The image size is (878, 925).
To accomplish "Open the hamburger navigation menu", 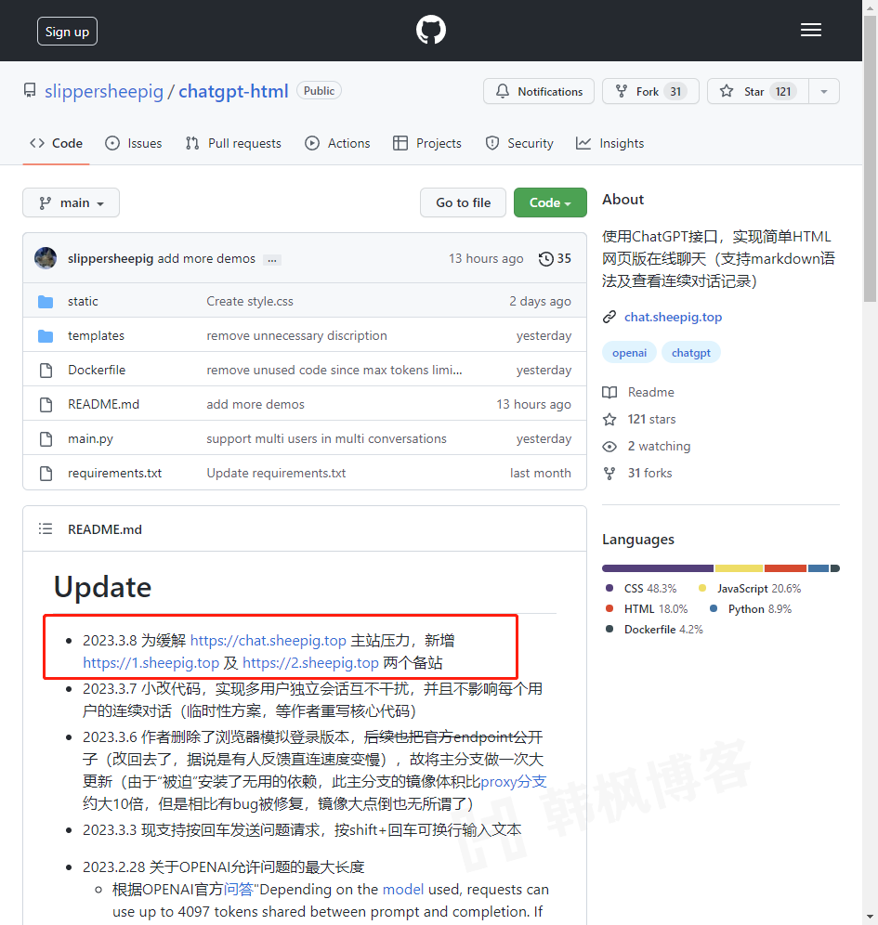I will [810, 29].
